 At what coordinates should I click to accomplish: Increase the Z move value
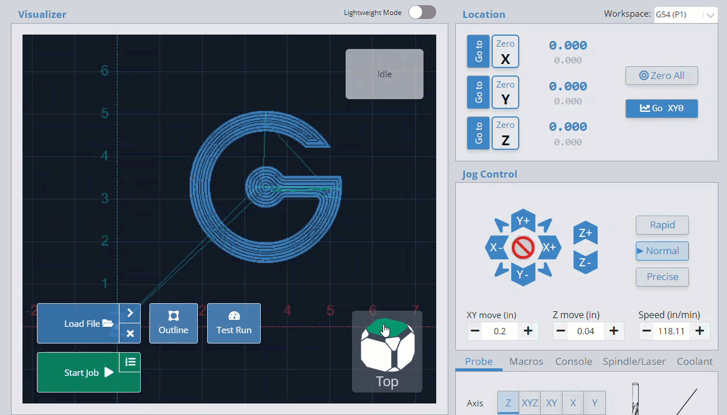[x=614, y=331]
